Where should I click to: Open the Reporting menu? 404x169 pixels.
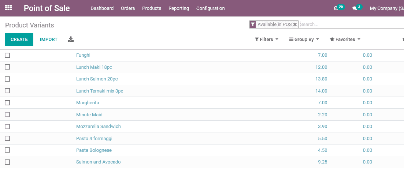pos(179,8)
